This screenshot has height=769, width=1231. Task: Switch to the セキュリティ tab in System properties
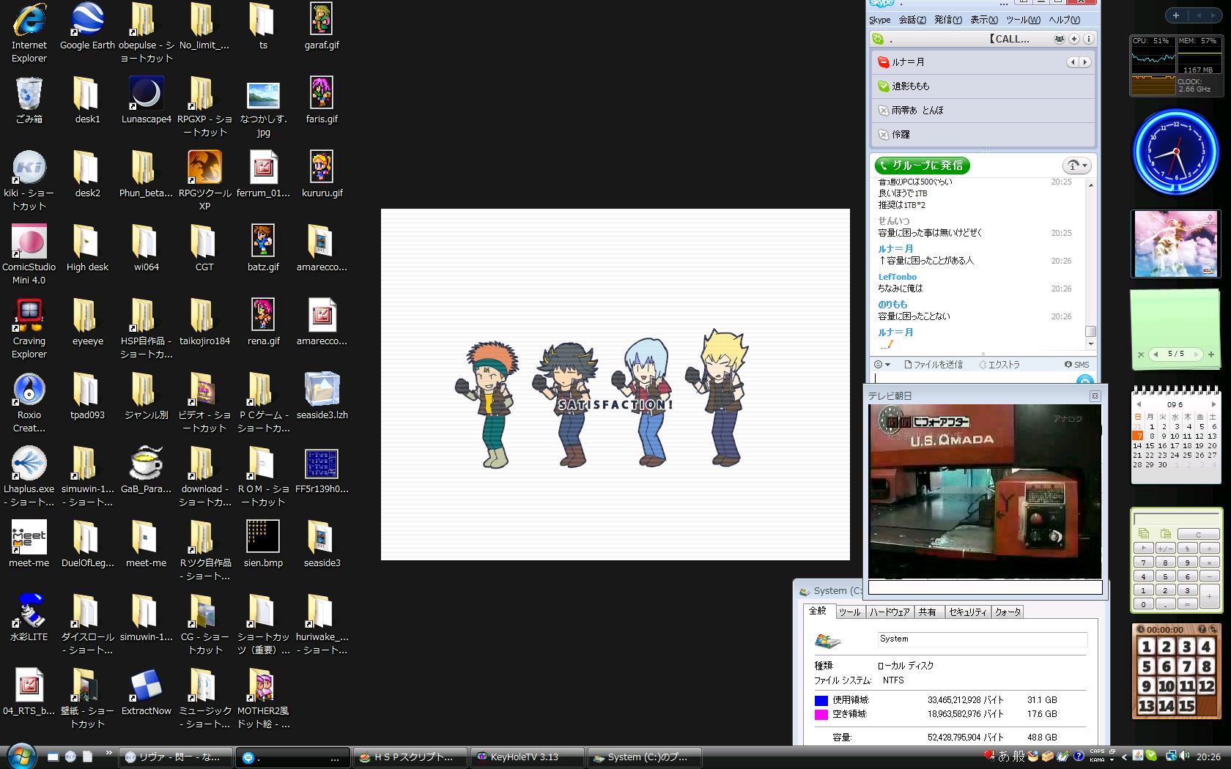click(x=967, y=612)
